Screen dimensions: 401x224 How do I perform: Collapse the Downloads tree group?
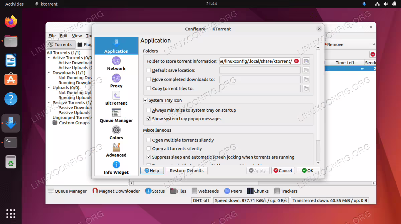coord(49,73)
